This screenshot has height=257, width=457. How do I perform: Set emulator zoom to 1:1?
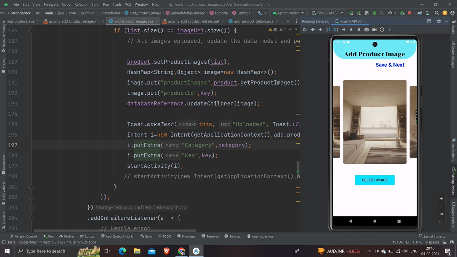click(x=441, y=214)
